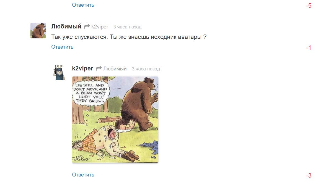The height and width of the screenshot is (182, 318).
Task: Click the -5 comment rating
Action: click(309, 6)
